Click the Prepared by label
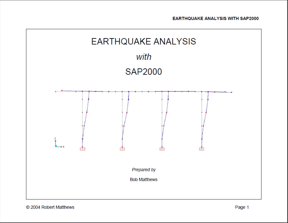Viewport: 288px width, 223px height. click(143, 170)
